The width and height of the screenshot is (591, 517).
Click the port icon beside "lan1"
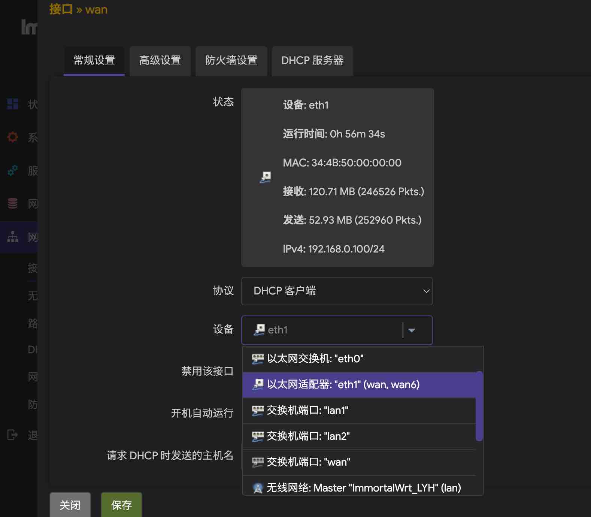click(x=258, y=411)
